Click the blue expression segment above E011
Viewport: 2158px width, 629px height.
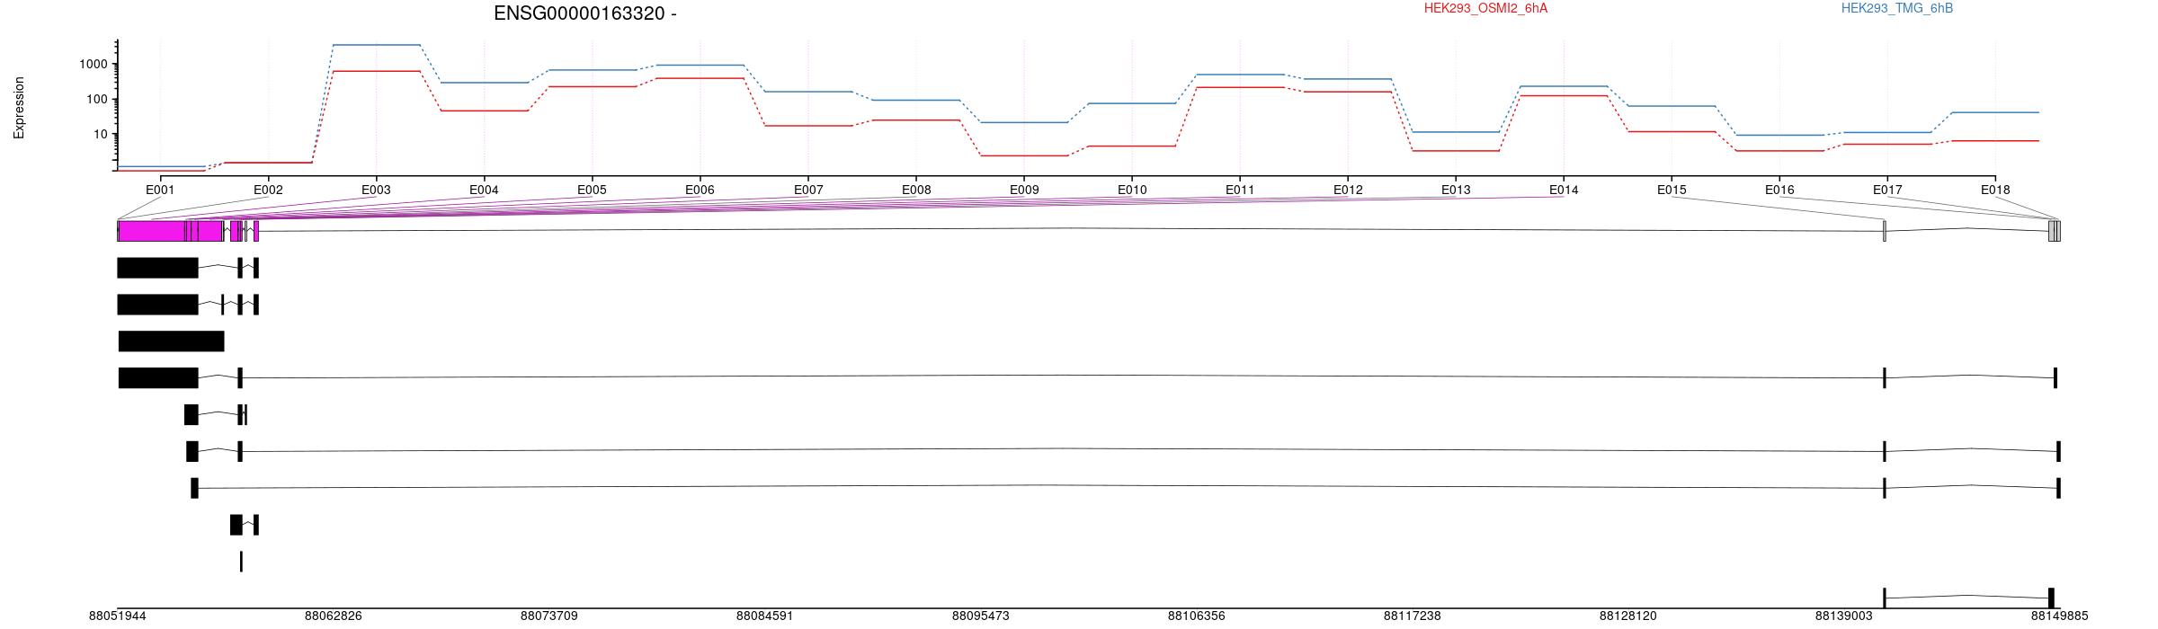[1240, 75]
